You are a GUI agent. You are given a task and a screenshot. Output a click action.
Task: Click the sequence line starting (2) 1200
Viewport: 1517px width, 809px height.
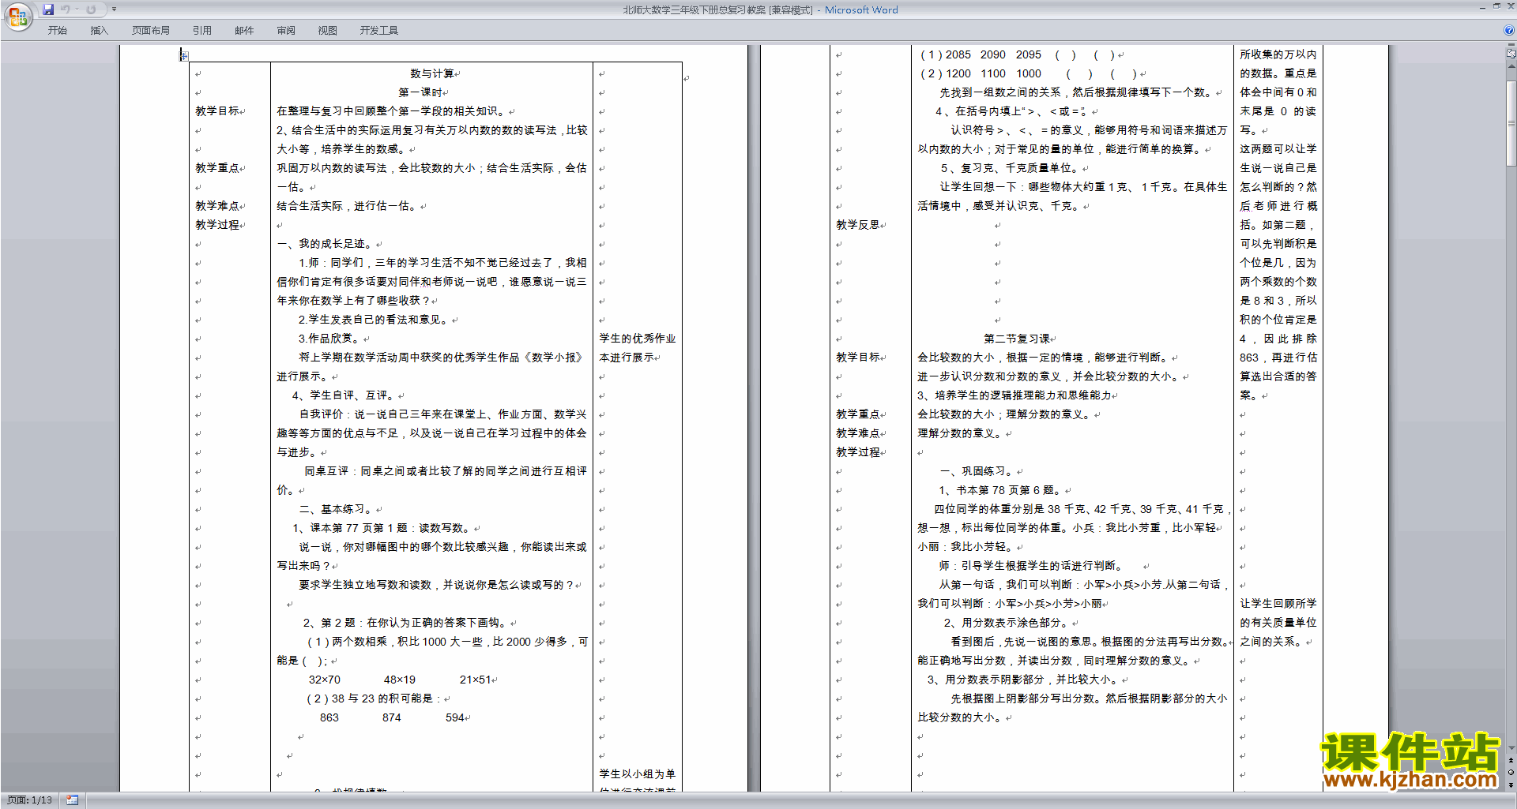1028,73
